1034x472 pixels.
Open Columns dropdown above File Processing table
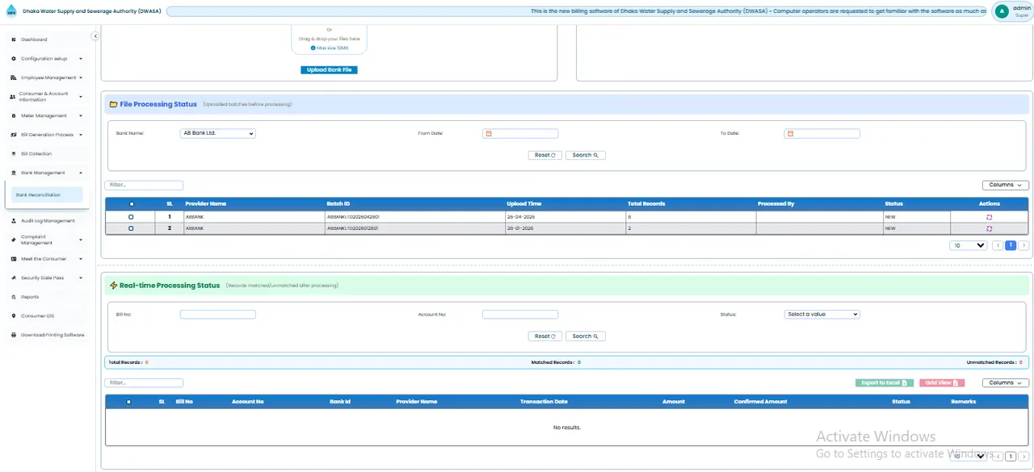[1005, 185]
